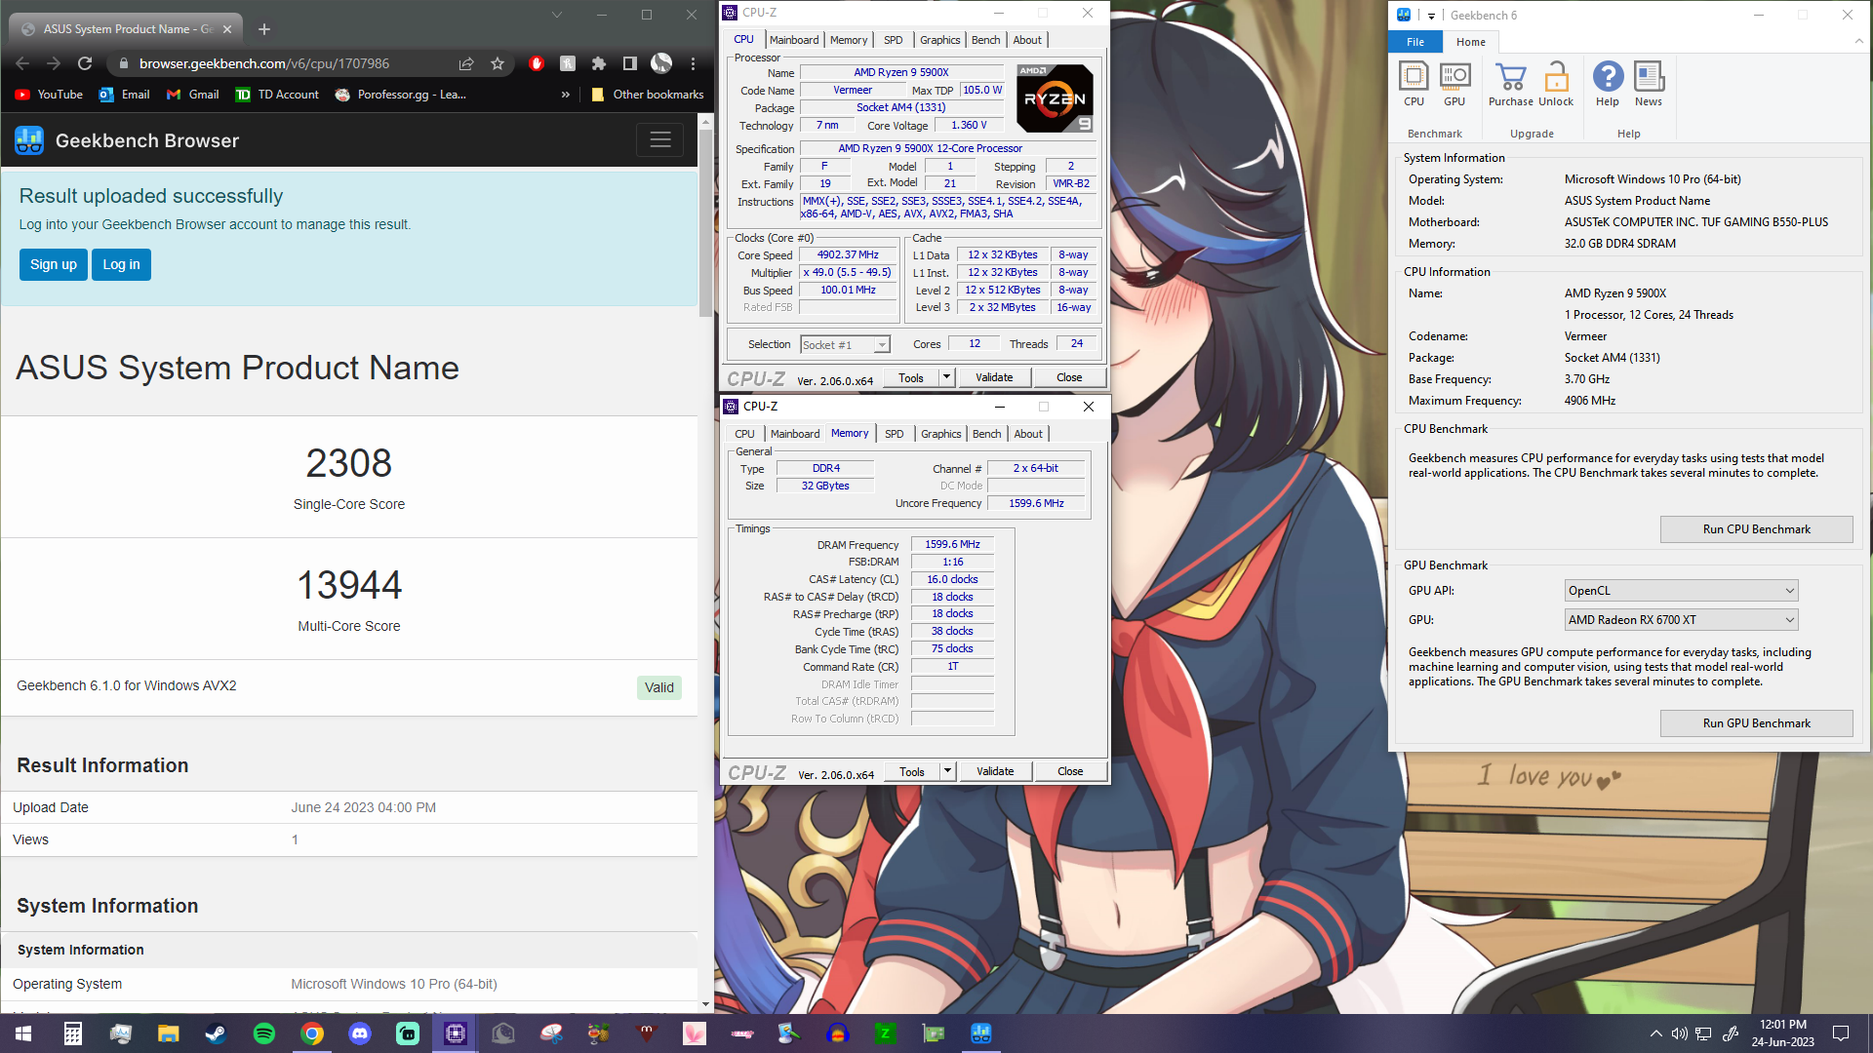Open Windows Start menu
The width and height of the screenshot is (1873, 1053).
coord(23,1033)
